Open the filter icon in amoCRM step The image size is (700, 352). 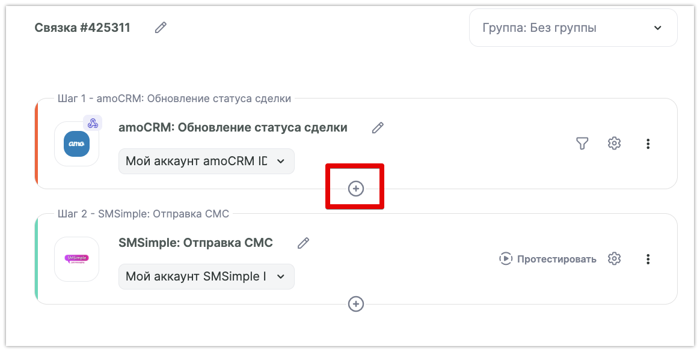point(582,144)
